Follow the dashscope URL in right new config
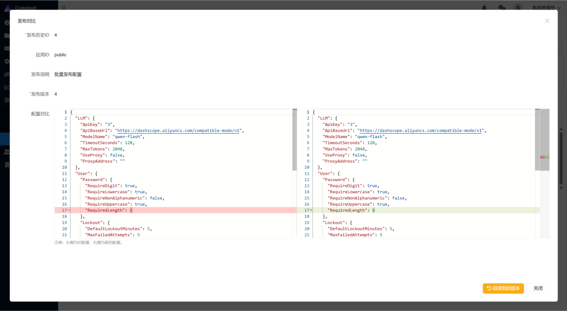The height and width of the screenshot is (311, 567). pyautogui.click(x=421, y=131)
